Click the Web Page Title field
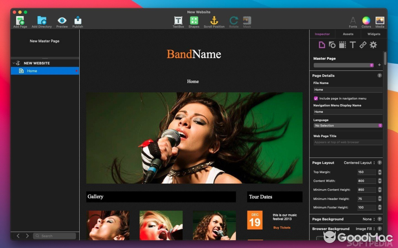Image resolution: width=398 pixels, height=248 pixels. pos(348,142)
